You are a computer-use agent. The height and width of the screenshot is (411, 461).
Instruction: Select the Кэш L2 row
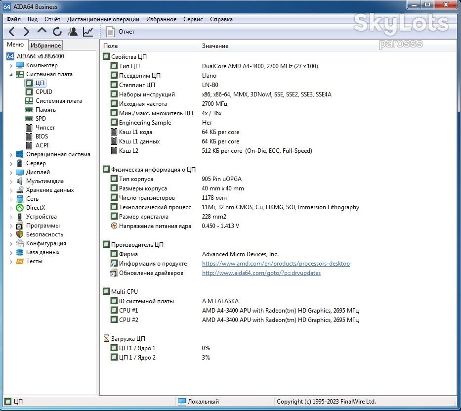(278, 151)
